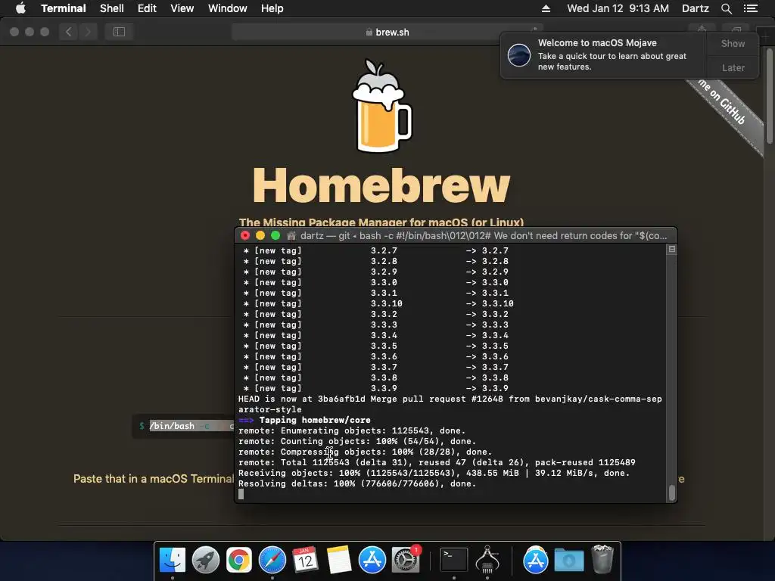
Task: Open Notes from the Dock
Action: (x=338, y=561)
